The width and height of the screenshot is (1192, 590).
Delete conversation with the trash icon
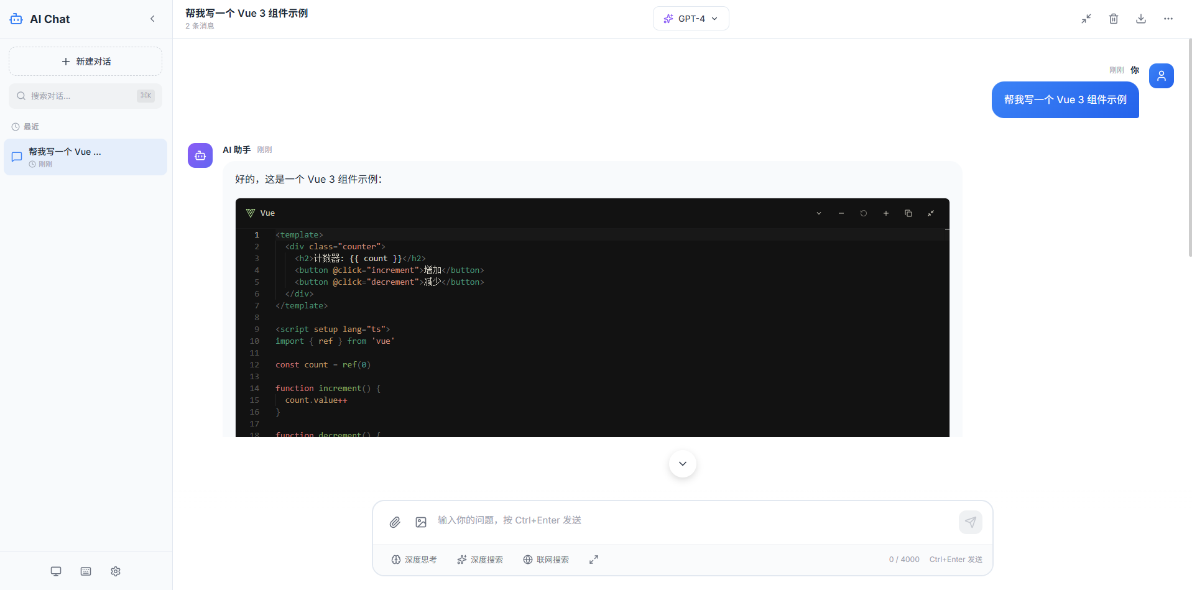pos(1113,19)
